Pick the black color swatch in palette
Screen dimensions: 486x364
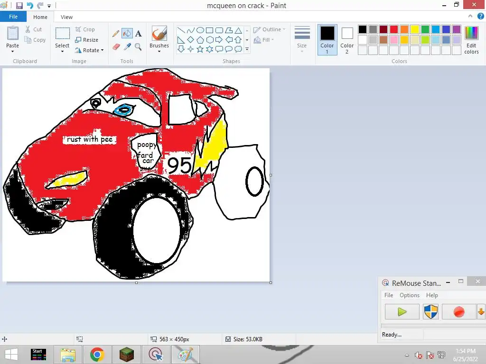click(x=362, y=29)
